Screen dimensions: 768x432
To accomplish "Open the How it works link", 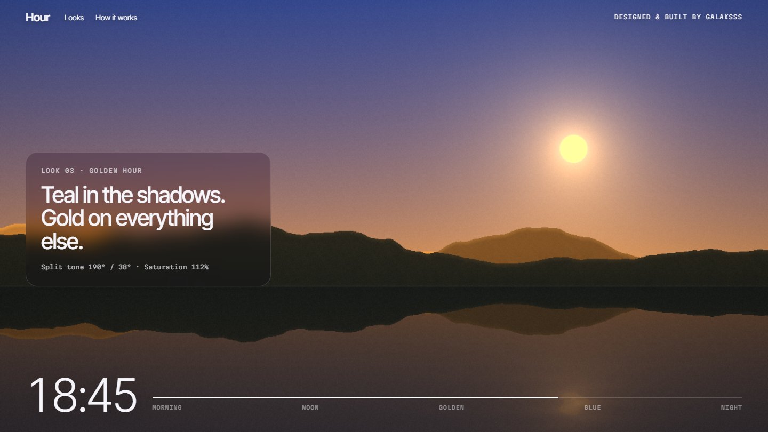I will coord(116,18).
